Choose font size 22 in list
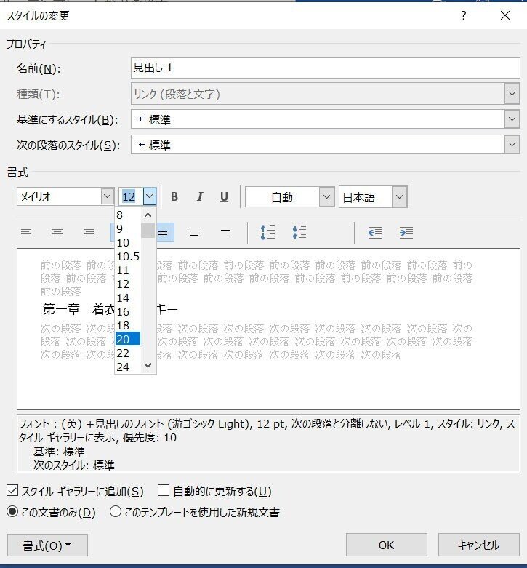The image size is (527, 568). pos(128,353)
